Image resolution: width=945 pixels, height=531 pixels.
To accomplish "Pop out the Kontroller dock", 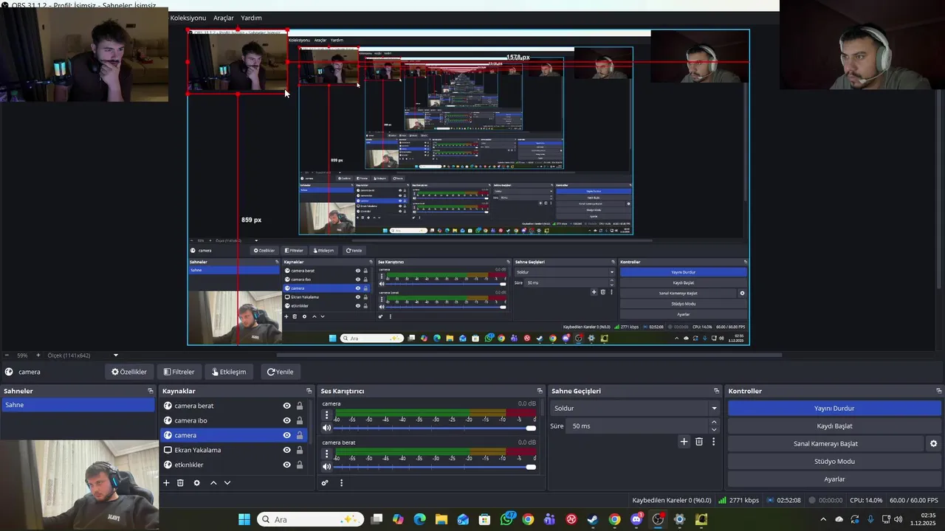I will pos(939,391).
